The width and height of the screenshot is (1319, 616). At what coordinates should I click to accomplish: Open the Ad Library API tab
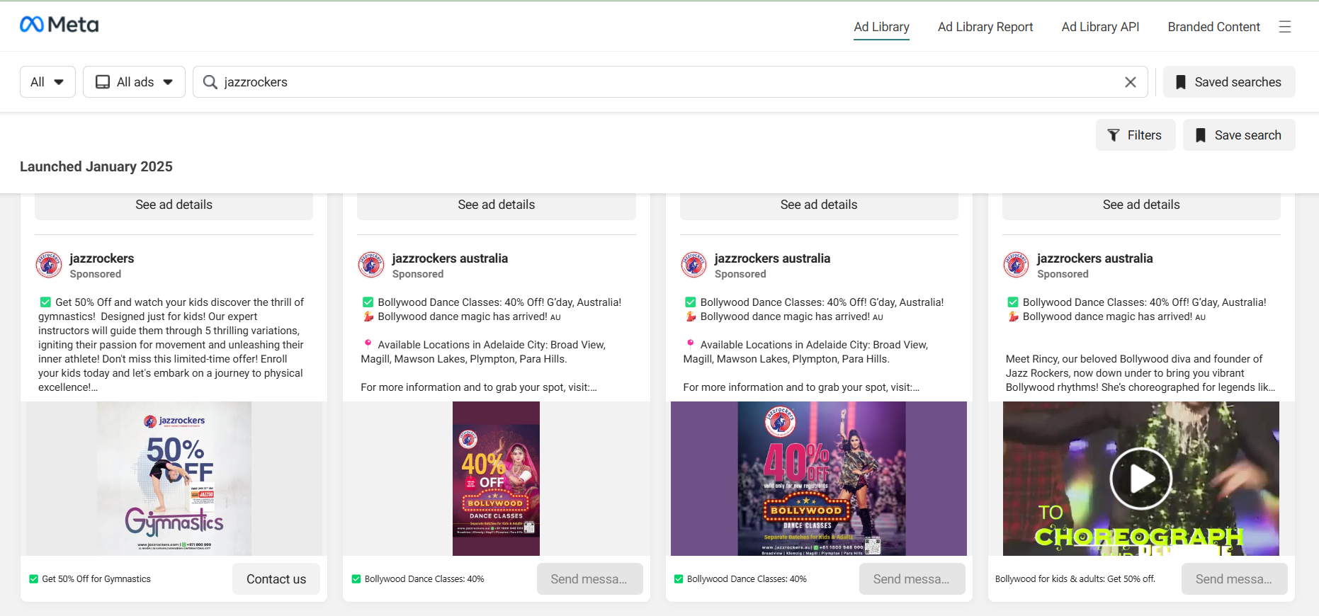1099,27
